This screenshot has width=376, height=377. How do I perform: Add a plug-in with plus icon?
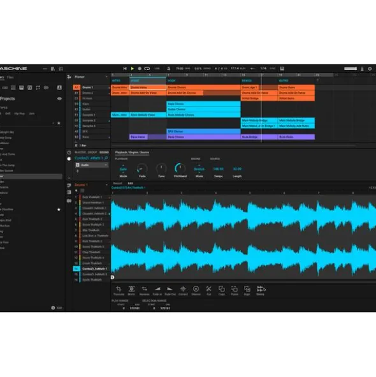[x=78, y=171]
